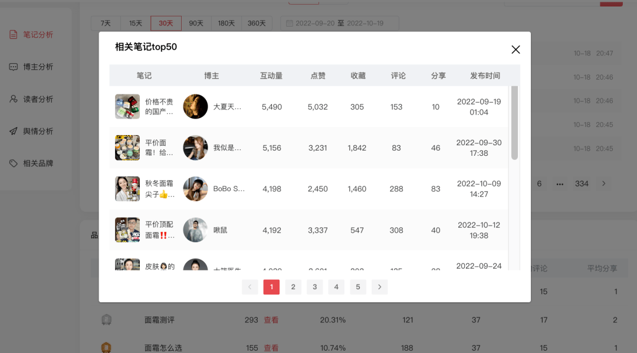
Task: Click the 收藏 column header
Action: pyautogui.click(x=358, y=76)
